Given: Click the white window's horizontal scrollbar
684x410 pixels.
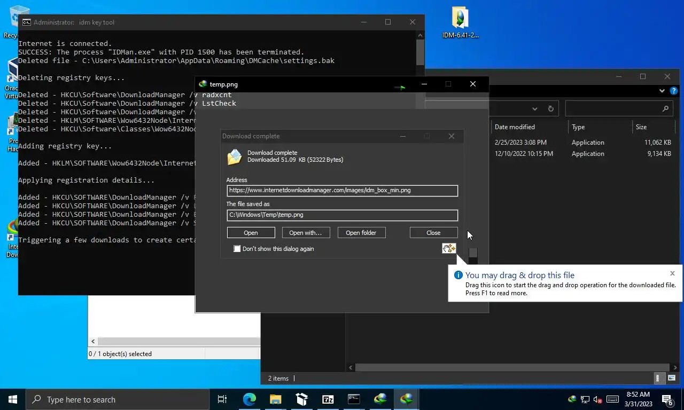Looking at the screenshot, I should [x=178, y=341].
